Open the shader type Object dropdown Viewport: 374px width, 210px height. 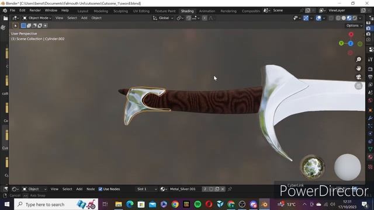pos(34,189)
